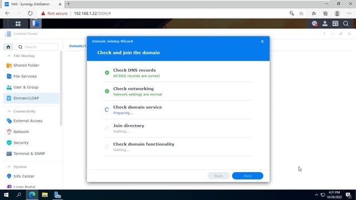This screenshot has width=356, height=200.
Task: Open the DSM user options icon
Action: point(325,23)
